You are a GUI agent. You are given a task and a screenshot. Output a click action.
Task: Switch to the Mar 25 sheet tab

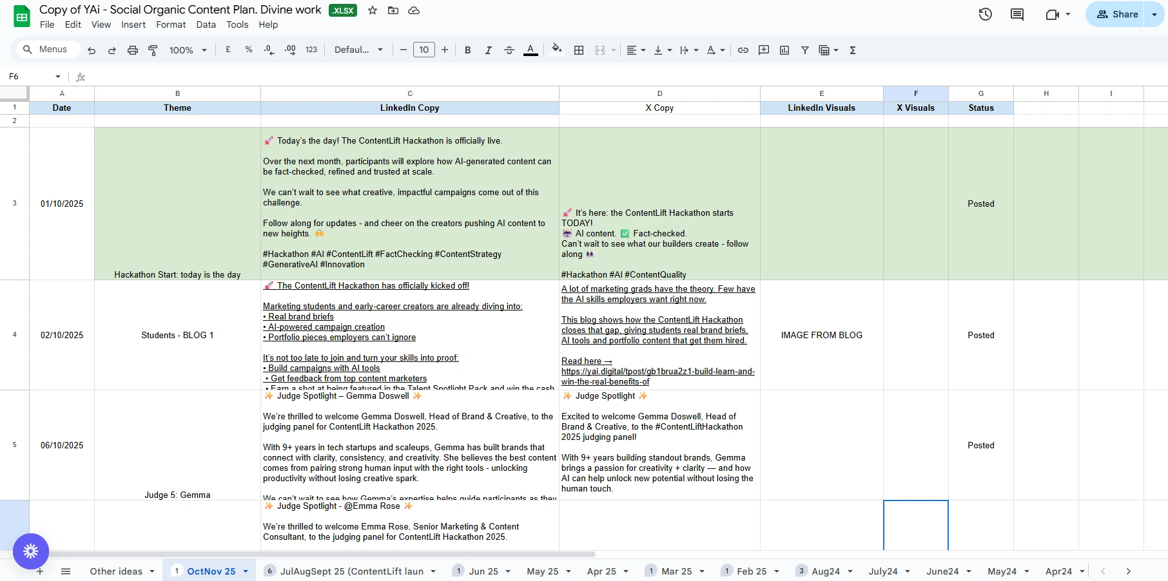676,571
